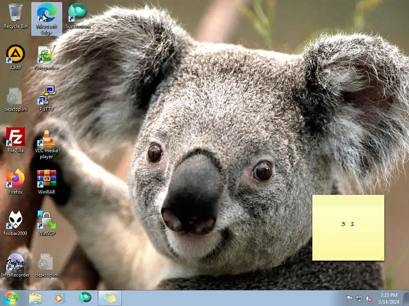The image size is (409, 306).
Task: Select the desktop.ini file beside PuTTY
Action: click(16, 99)
